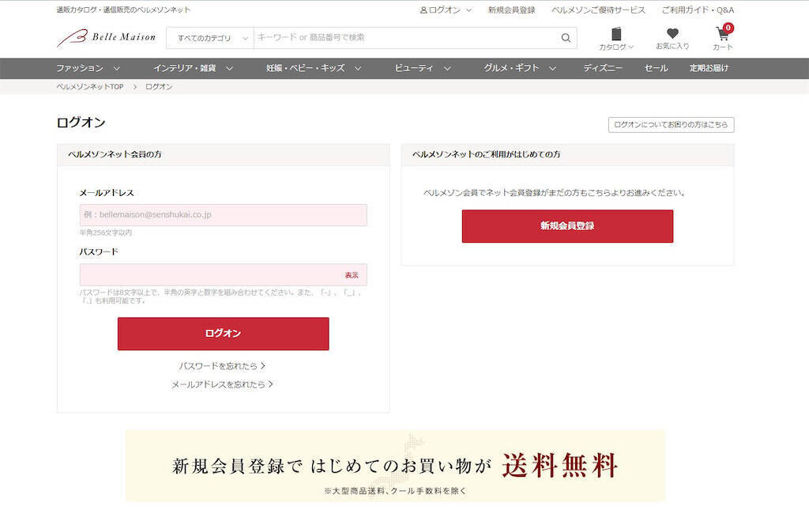Viewport: 809px width, 510px height.
Task: Follow the メールアドレスを忘れたら link
Action: tap(222, 384)
